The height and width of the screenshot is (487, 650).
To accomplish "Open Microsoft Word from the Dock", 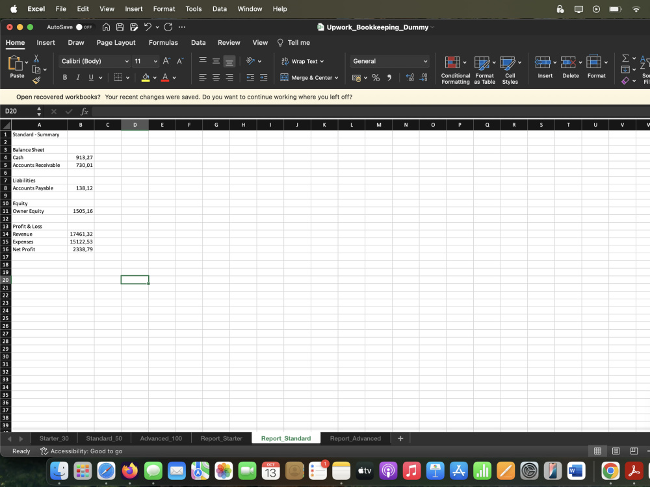I will tap(576, 471).
